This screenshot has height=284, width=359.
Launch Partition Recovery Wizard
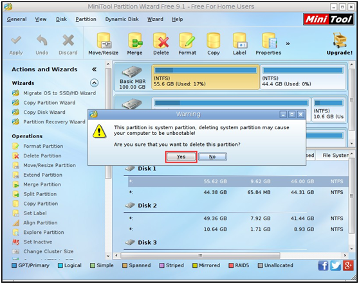pos(54,122)
